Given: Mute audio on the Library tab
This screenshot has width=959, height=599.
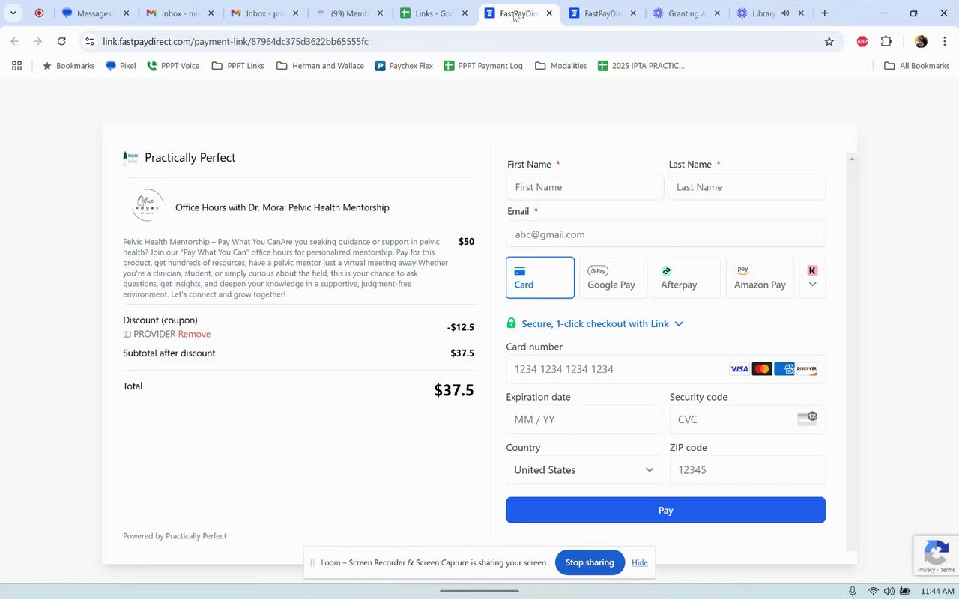Looking at the screenshot, I should click(785, 13).
